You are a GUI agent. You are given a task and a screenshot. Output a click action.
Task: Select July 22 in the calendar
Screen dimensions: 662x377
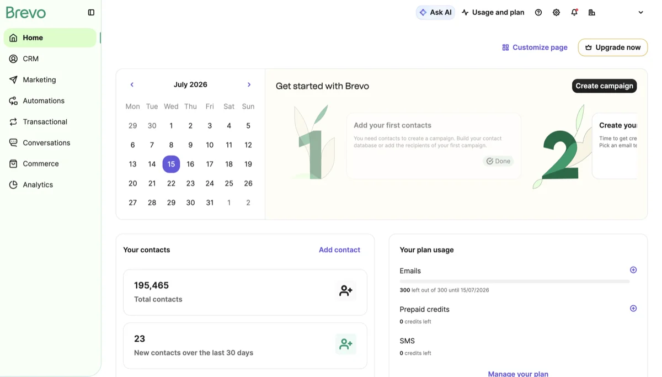point(171,183)
